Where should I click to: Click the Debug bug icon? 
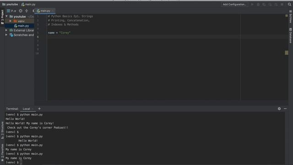tap(258, 4)
